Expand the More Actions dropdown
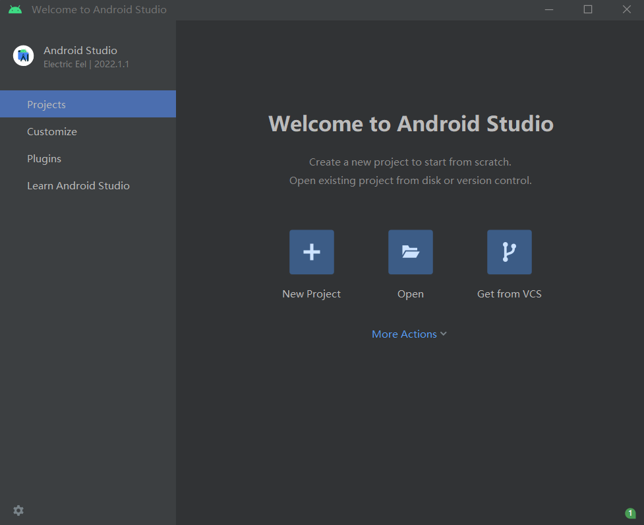644x525 pixels. click(x=409, y=334)
